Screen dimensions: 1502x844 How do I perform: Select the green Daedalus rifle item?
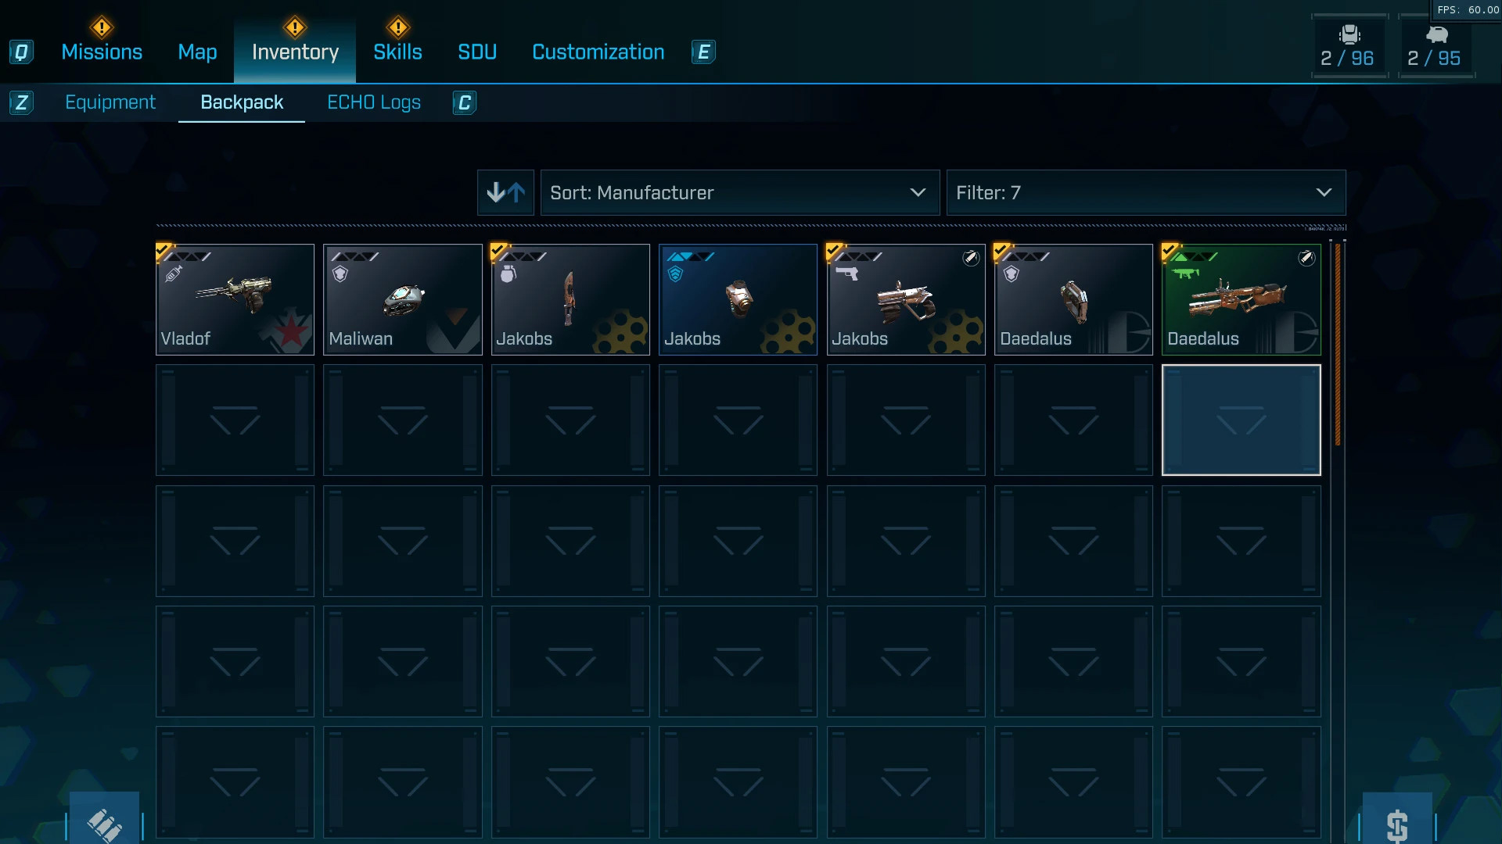tap(1241, 300)
